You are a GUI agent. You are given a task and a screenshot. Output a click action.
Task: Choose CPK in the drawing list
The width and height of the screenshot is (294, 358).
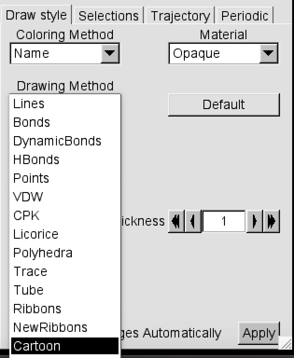[x=27, y=215]
